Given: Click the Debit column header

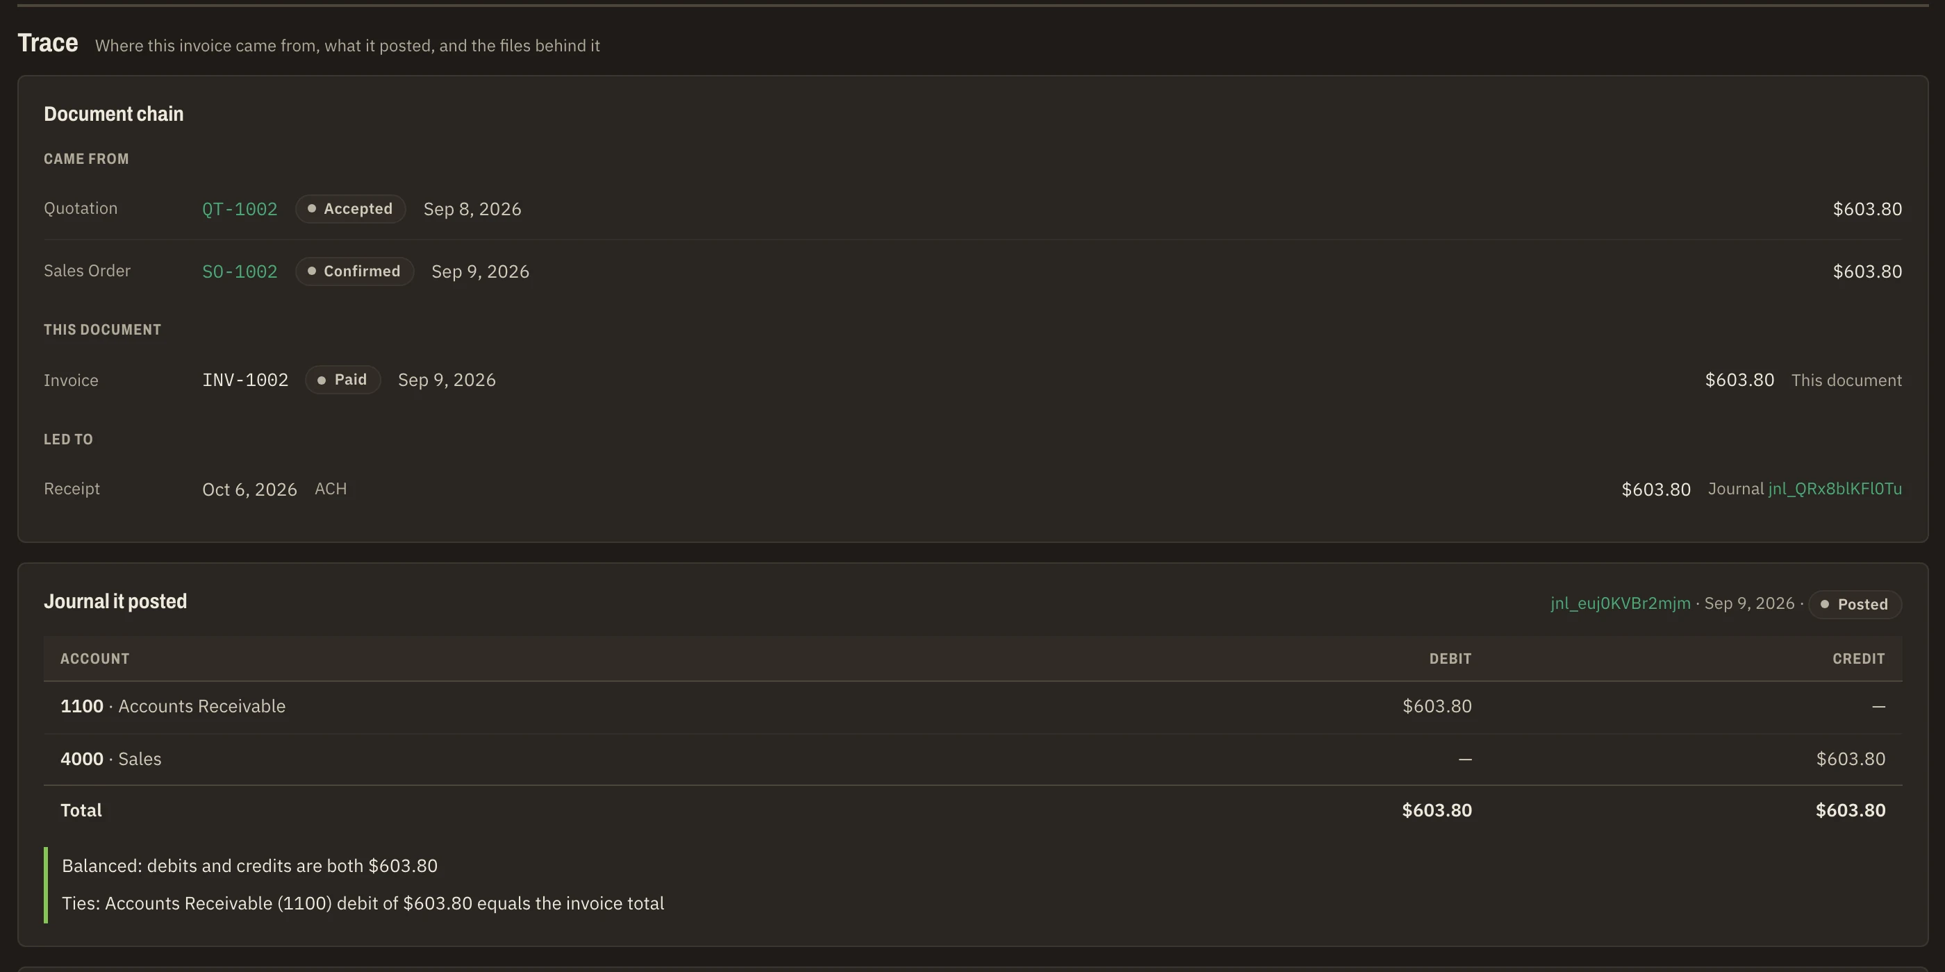Looking at the screenshot, I should pos(1450,659).
